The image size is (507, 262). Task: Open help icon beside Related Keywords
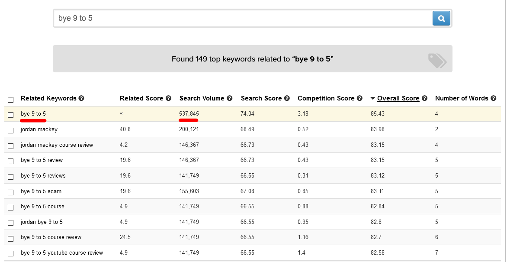(x=81, y=98)
